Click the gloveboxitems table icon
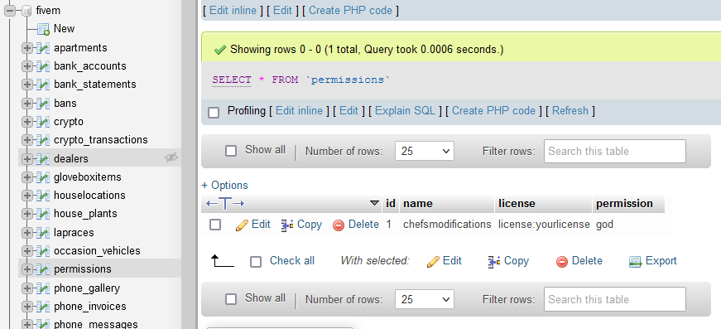Image resolution: width=721 pixels, height=329 pixels. tap(43, 177)
